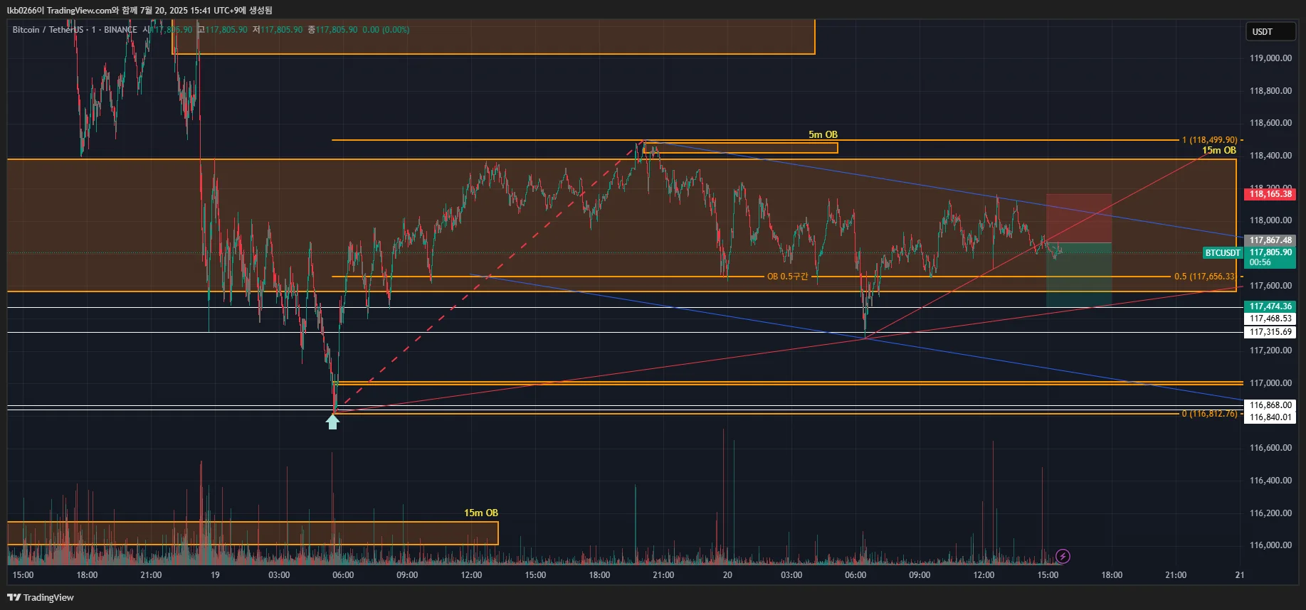
Task: Click the 117,805.90 last price tag
Action: coord(1270,252)
